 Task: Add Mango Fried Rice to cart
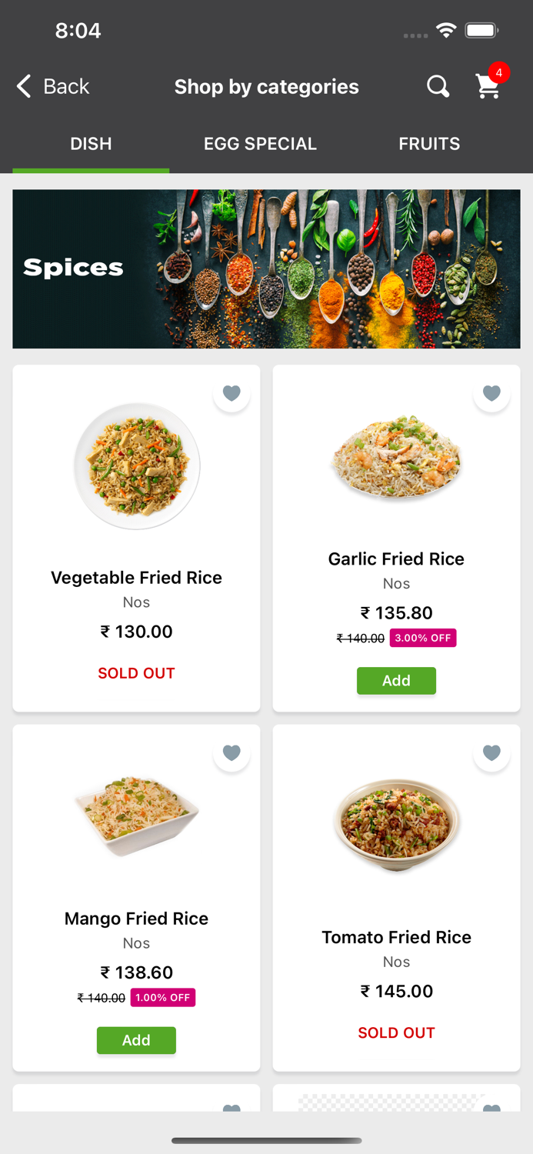pos(136,1040)
